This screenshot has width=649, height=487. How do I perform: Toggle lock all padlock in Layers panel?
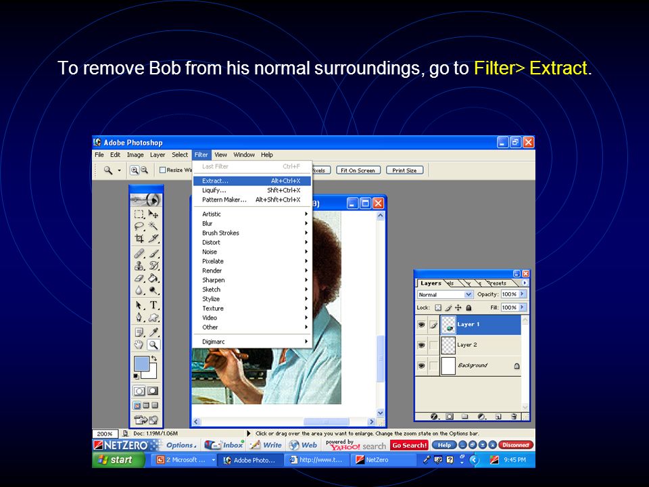click(468, 308)
